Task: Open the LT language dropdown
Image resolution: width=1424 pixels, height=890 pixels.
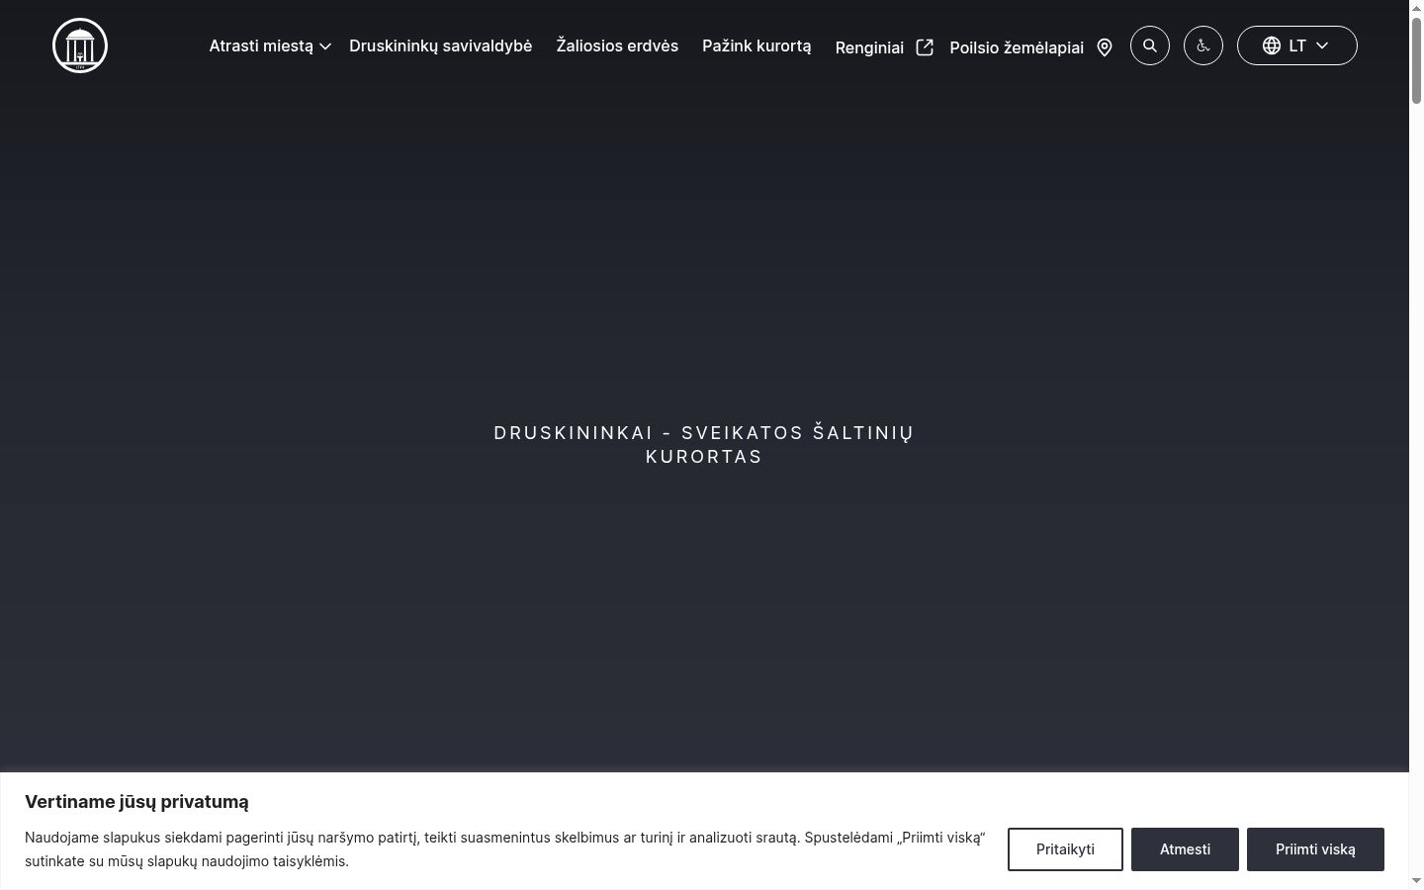Action: [x=1297, y=45]
